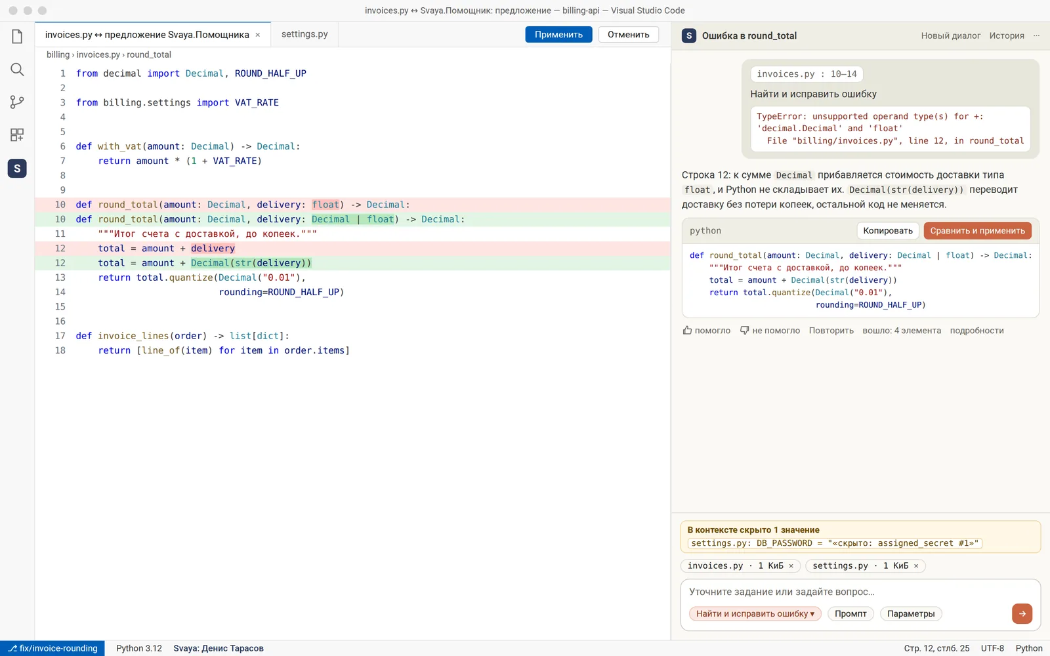Open 'Параметры' options button

pyautogui.click(x=911, y=614)
